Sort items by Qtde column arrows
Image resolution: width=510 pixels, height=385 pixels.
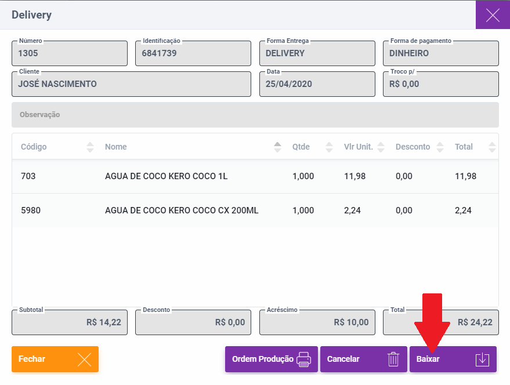tap(329, 147)
